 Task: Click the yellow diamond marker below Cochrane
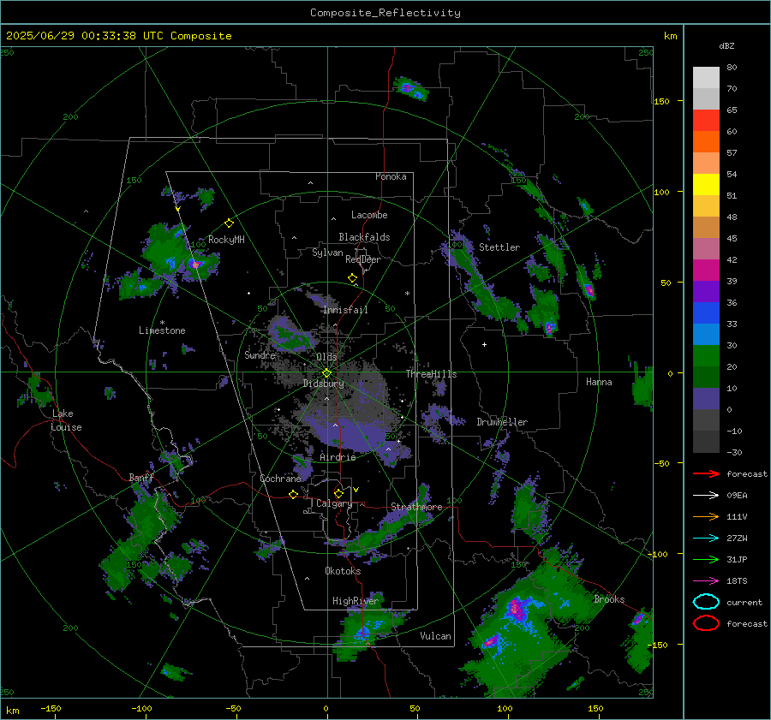(294, 495)
